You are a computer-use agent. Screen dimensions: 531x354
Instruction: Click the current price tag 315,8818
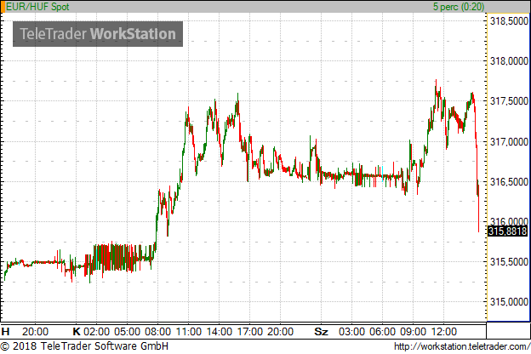[508, 231]
